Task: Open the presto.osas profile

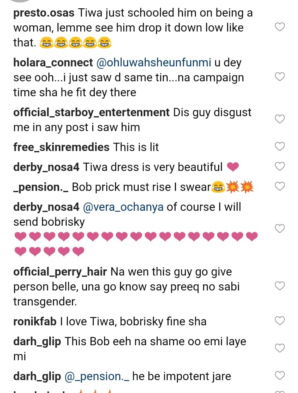Action: 44,13
